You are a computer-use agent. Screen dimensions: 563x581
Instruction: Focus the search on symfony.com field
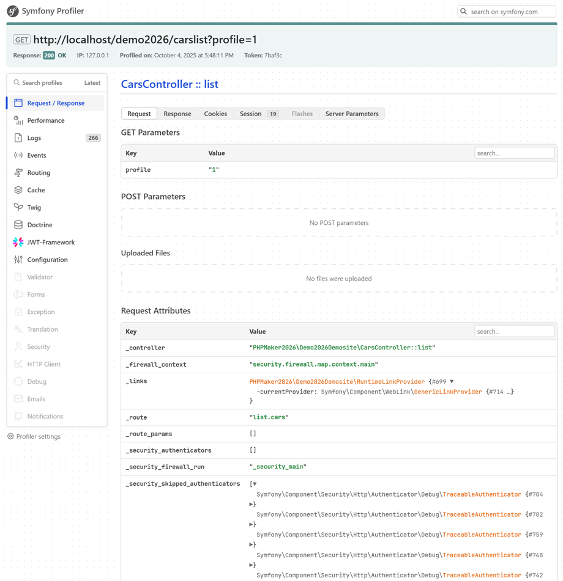[x=512, y=12]
